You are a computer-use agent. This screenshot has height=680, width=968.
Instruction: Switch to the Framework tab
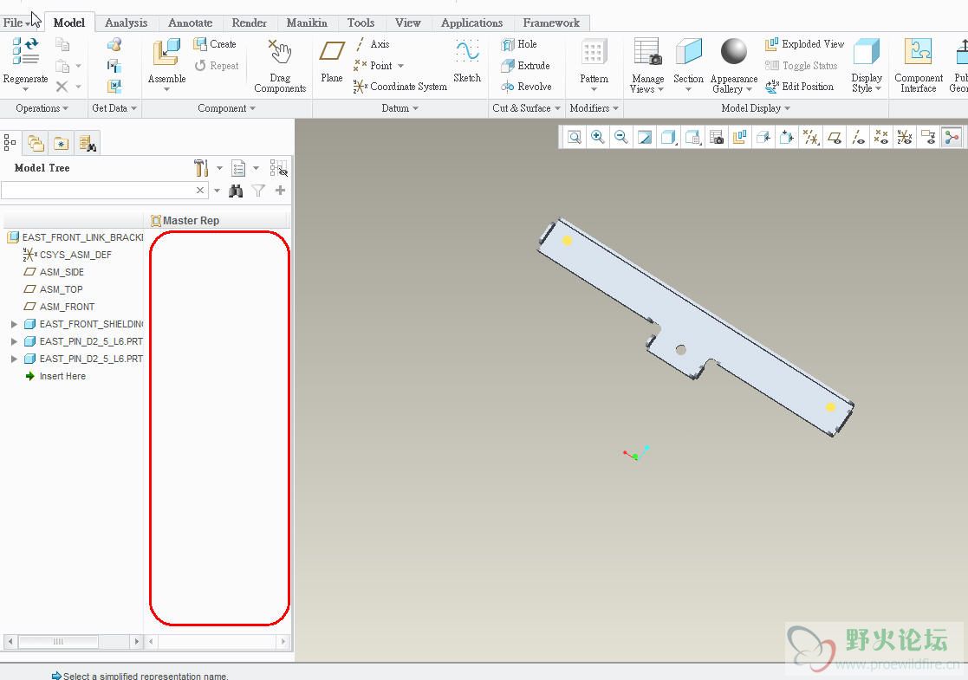click(x=551, y=23)
